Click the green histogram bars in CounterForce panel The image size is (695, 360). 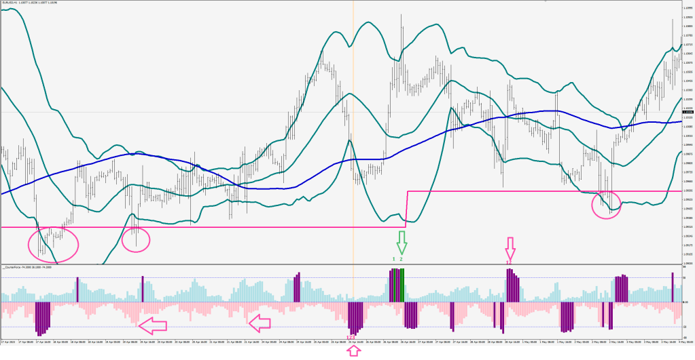point(402,285)
